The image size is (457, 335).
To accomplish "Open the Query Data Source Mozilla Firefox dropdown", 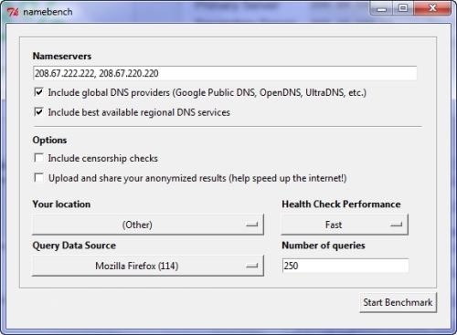I will click(x=148, y=266).
